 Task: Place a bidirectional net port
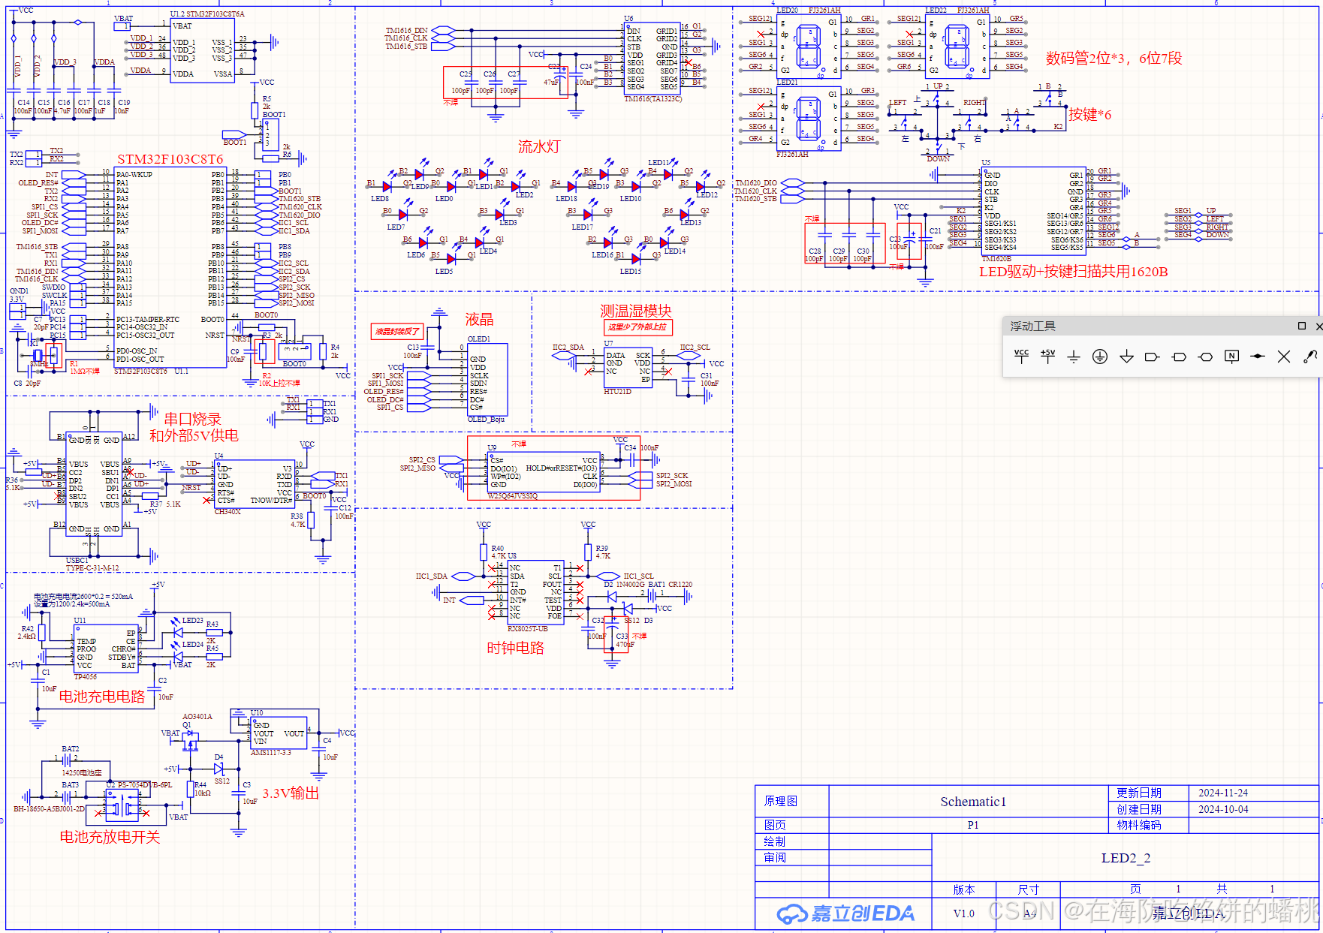[1179, 357]
